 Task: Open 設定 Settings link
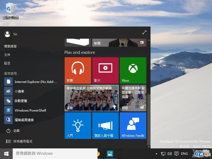pyautogui.click(x=7, y=63)
